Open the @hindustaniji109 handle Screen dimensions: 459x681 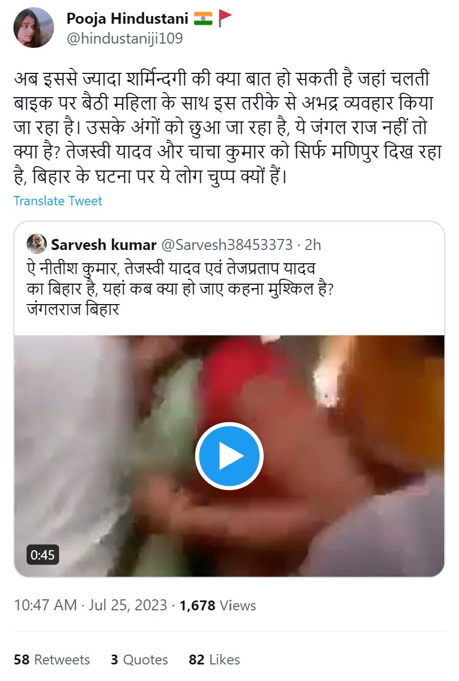point(125,39)
